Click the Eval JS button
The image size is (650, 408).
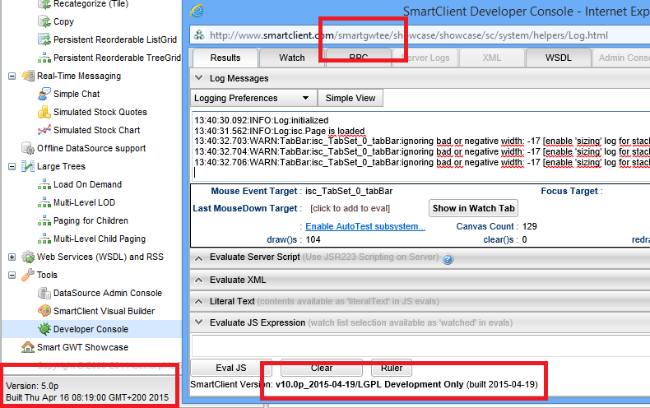pyautogui.click(x=230, y=368)
